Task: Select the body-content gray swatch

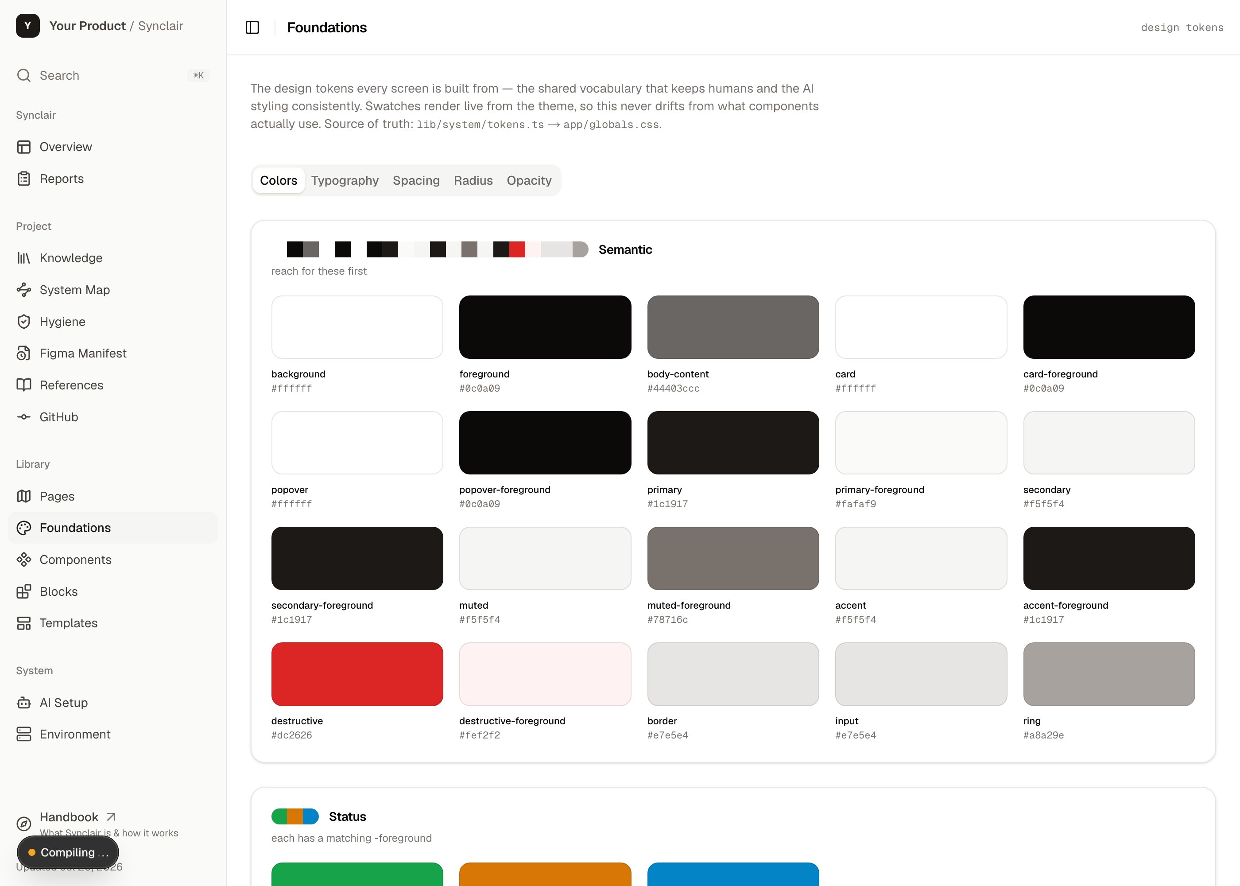Action: pyautogui.click(x=733, y=327)
